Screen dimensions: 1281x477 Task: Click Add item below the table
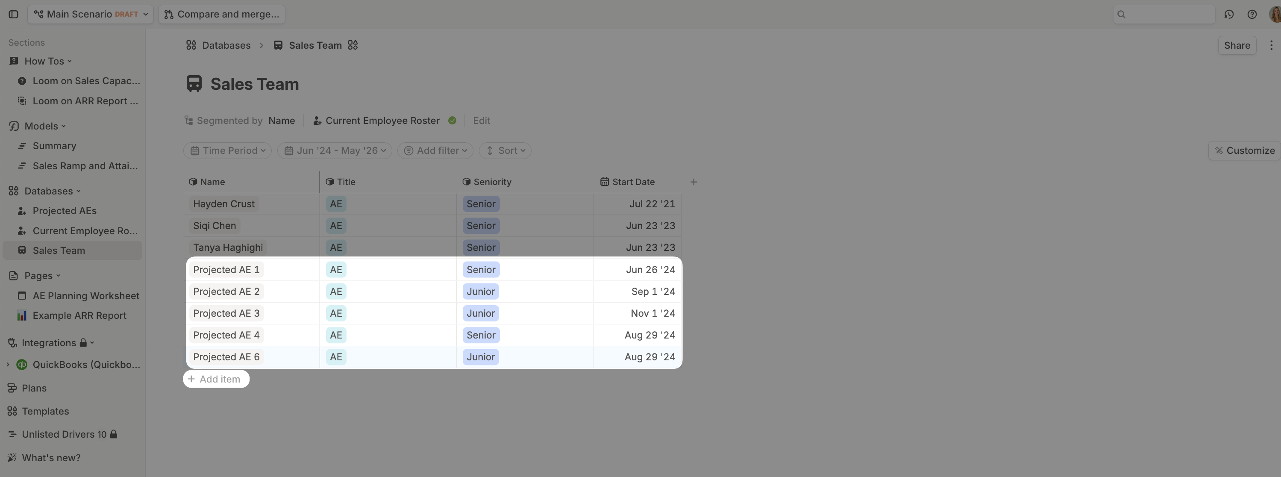pyautogui.click(x=216, y=379)
